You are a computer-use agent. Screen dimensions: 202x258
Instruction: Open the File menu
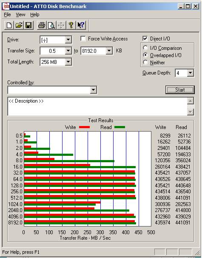click(7, 14)
